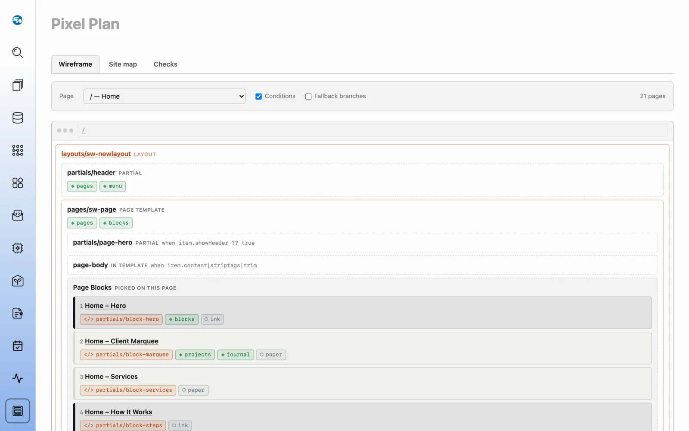Viewport: 689px width, 431px height.
Task: Open the database cylinder icon in sidebar
Action: pos(18,118)
